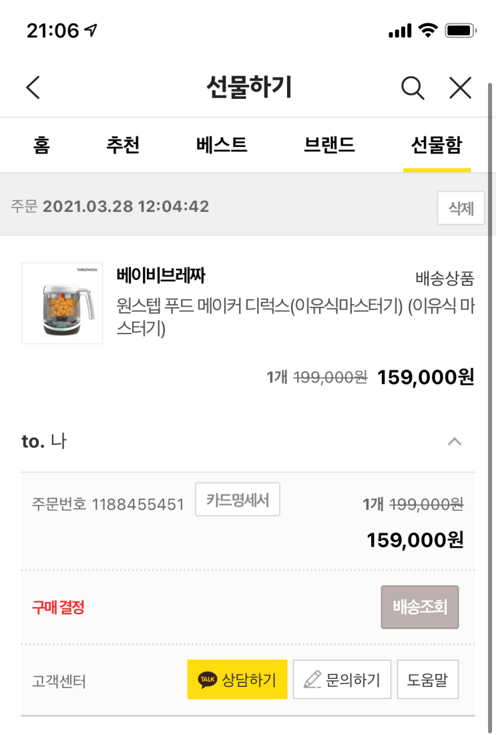Tap the Wi-Fi status icon
The height and width of the screenshot is (735, 496).
click(x=426, y=30)
